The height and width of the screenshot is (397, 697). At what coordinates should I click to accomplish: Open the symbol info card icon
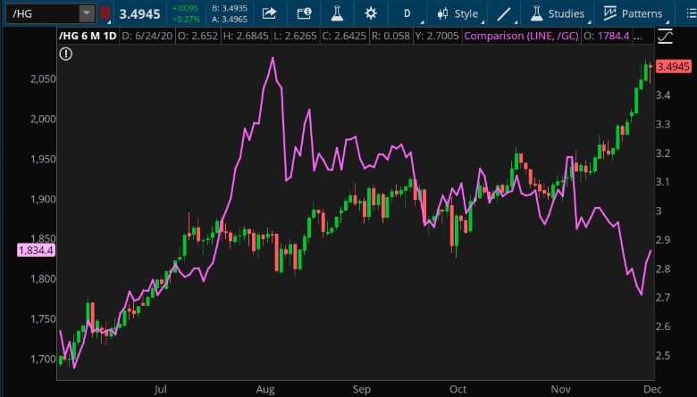pyautogui.click(x=304, y=13)
